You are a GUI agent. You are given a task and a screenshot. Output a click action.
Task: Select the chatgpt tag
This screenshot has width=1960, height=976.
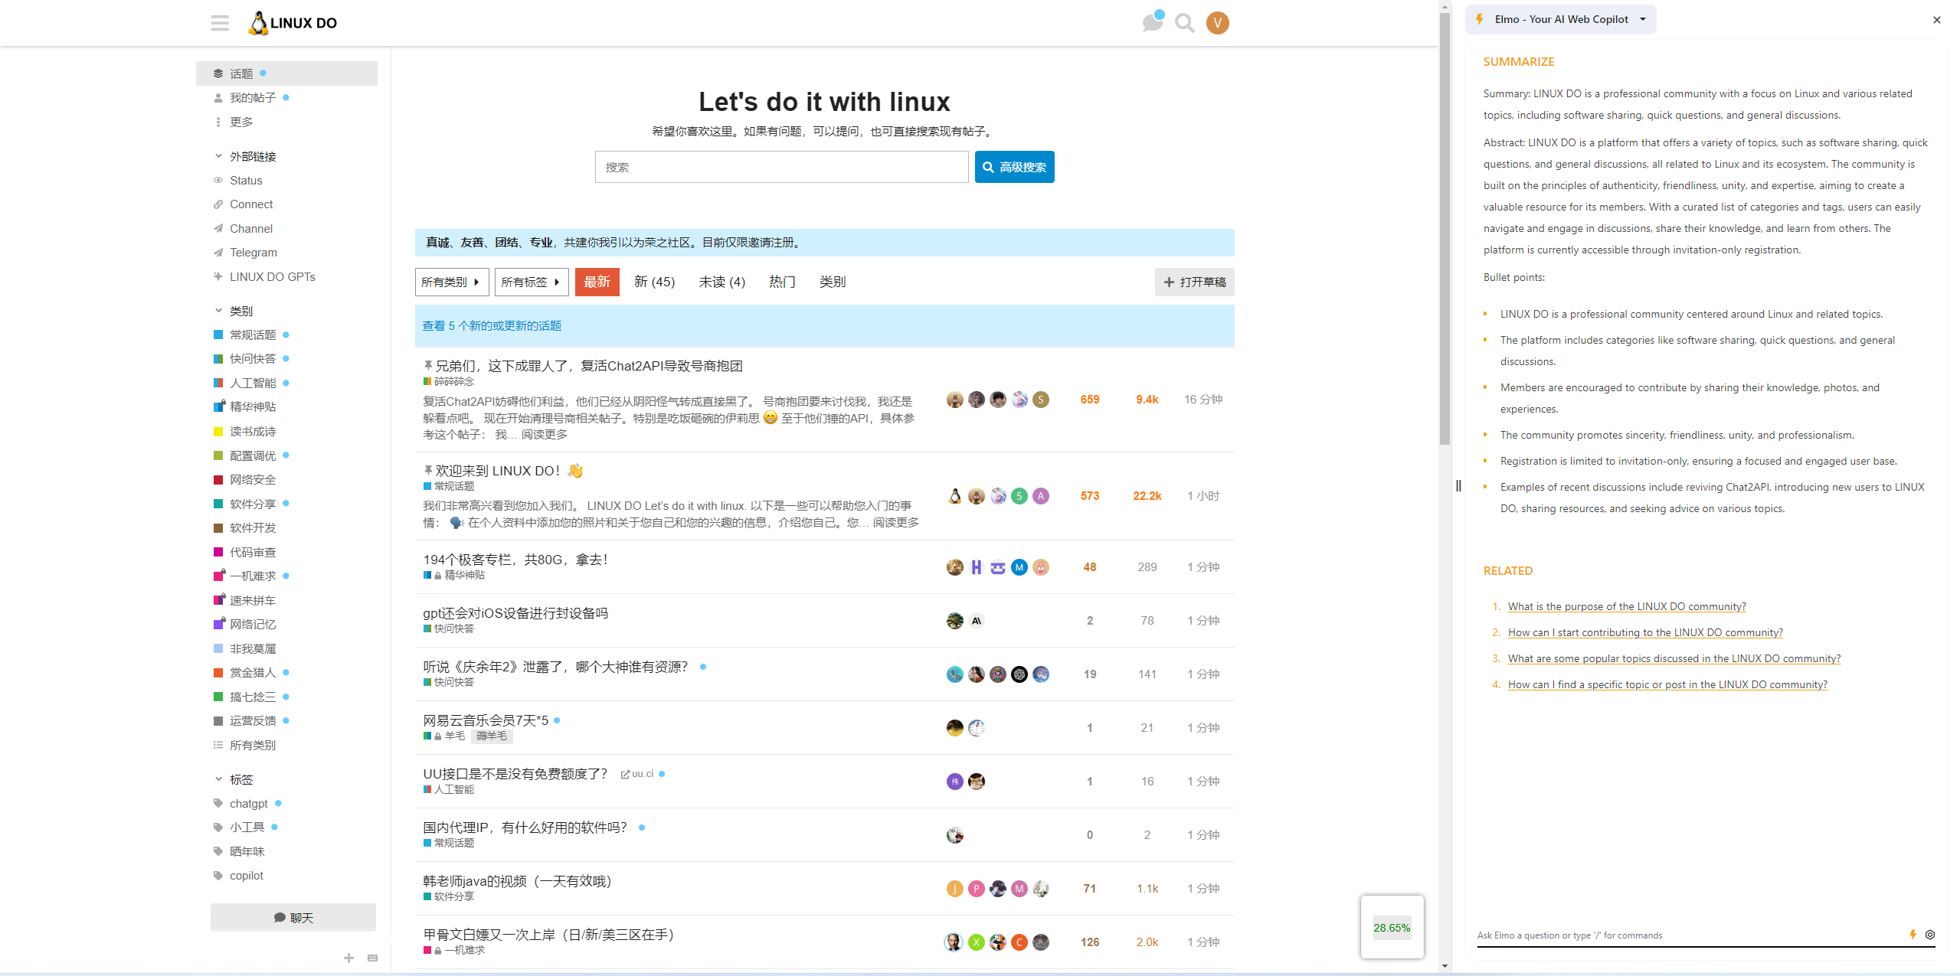tap(248, 804)
